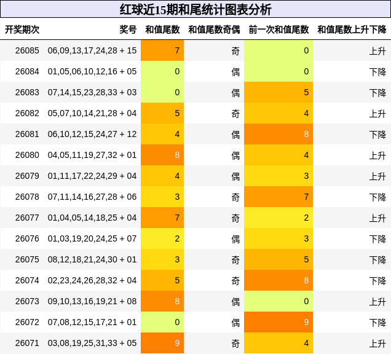Viewport: 391px width, 354px height.
Task: Select numbers 02,23,24,26,28,32 + 04
Action: pos(92,280)
